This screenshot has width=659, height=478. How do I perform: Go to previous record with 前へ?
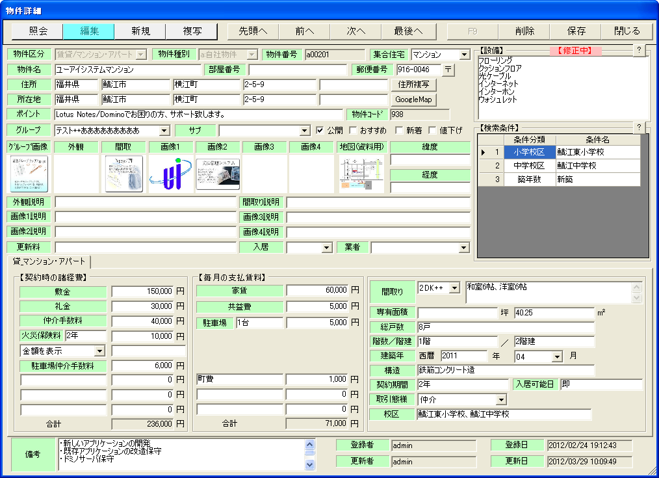(x=305, y=31)
